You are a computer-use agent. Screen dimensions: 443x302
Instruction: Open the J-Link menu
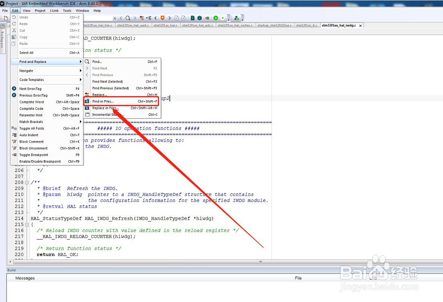pos(54,11)
